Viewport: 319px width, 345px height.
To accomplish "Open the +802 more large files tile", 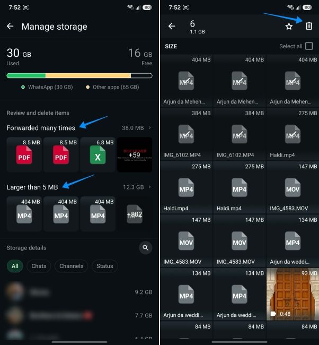I will coord(135,214).
